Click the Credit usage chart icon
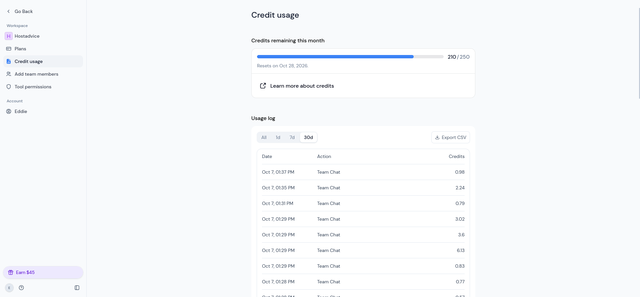Image resolution: width=640 pixels, height=297 pixels. point(9,61)
